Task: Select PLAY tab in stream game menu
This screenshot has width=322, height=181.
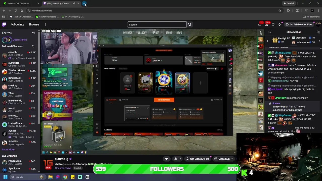Action: [156, 33]
